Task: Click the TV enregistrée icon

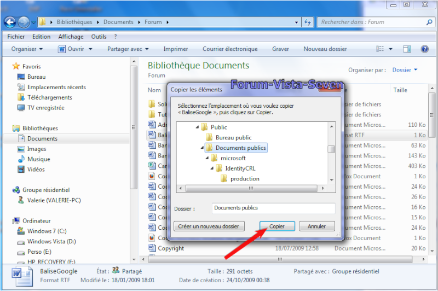Action: (21, 108)
